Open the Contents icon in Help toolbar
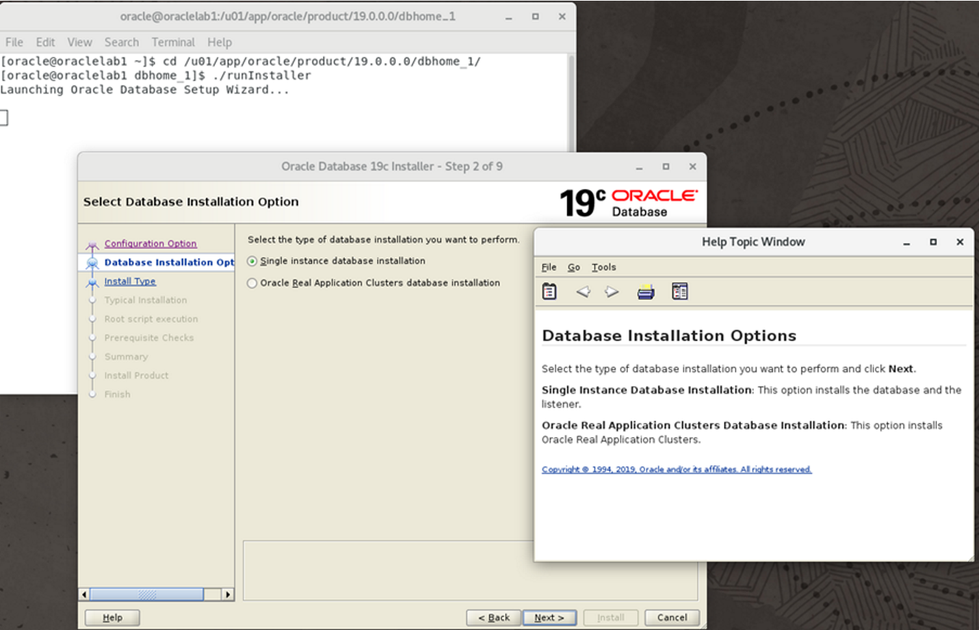This screenshot has width=979, height=630. tap(550, 291)
